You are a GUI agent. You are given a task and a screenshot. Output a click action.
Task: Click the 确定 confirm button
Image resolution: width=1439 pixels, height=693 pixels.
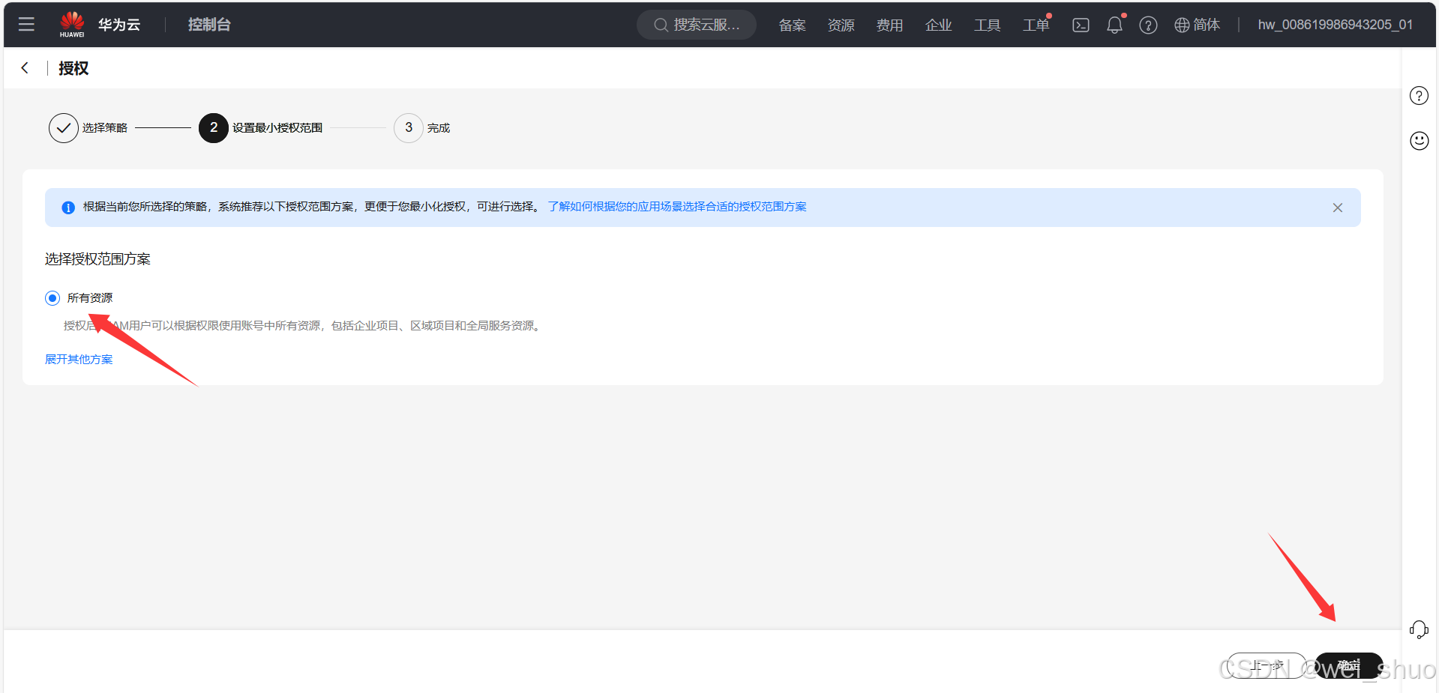tap(1349, 665)
